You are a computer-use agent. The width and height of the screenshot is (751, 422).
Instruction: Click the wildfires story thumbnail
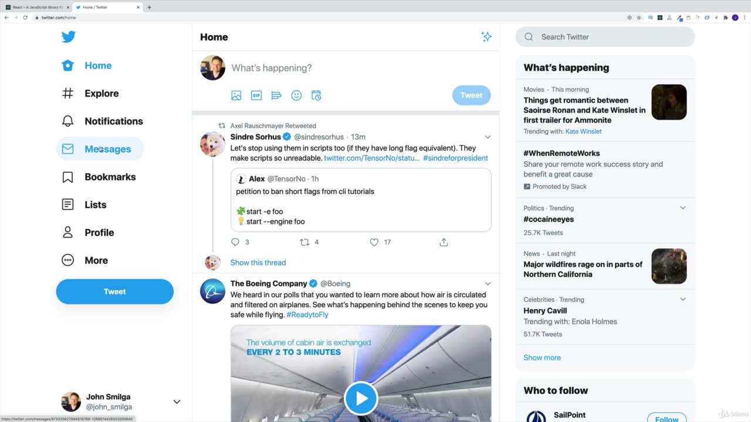click(x=669, y=266)
